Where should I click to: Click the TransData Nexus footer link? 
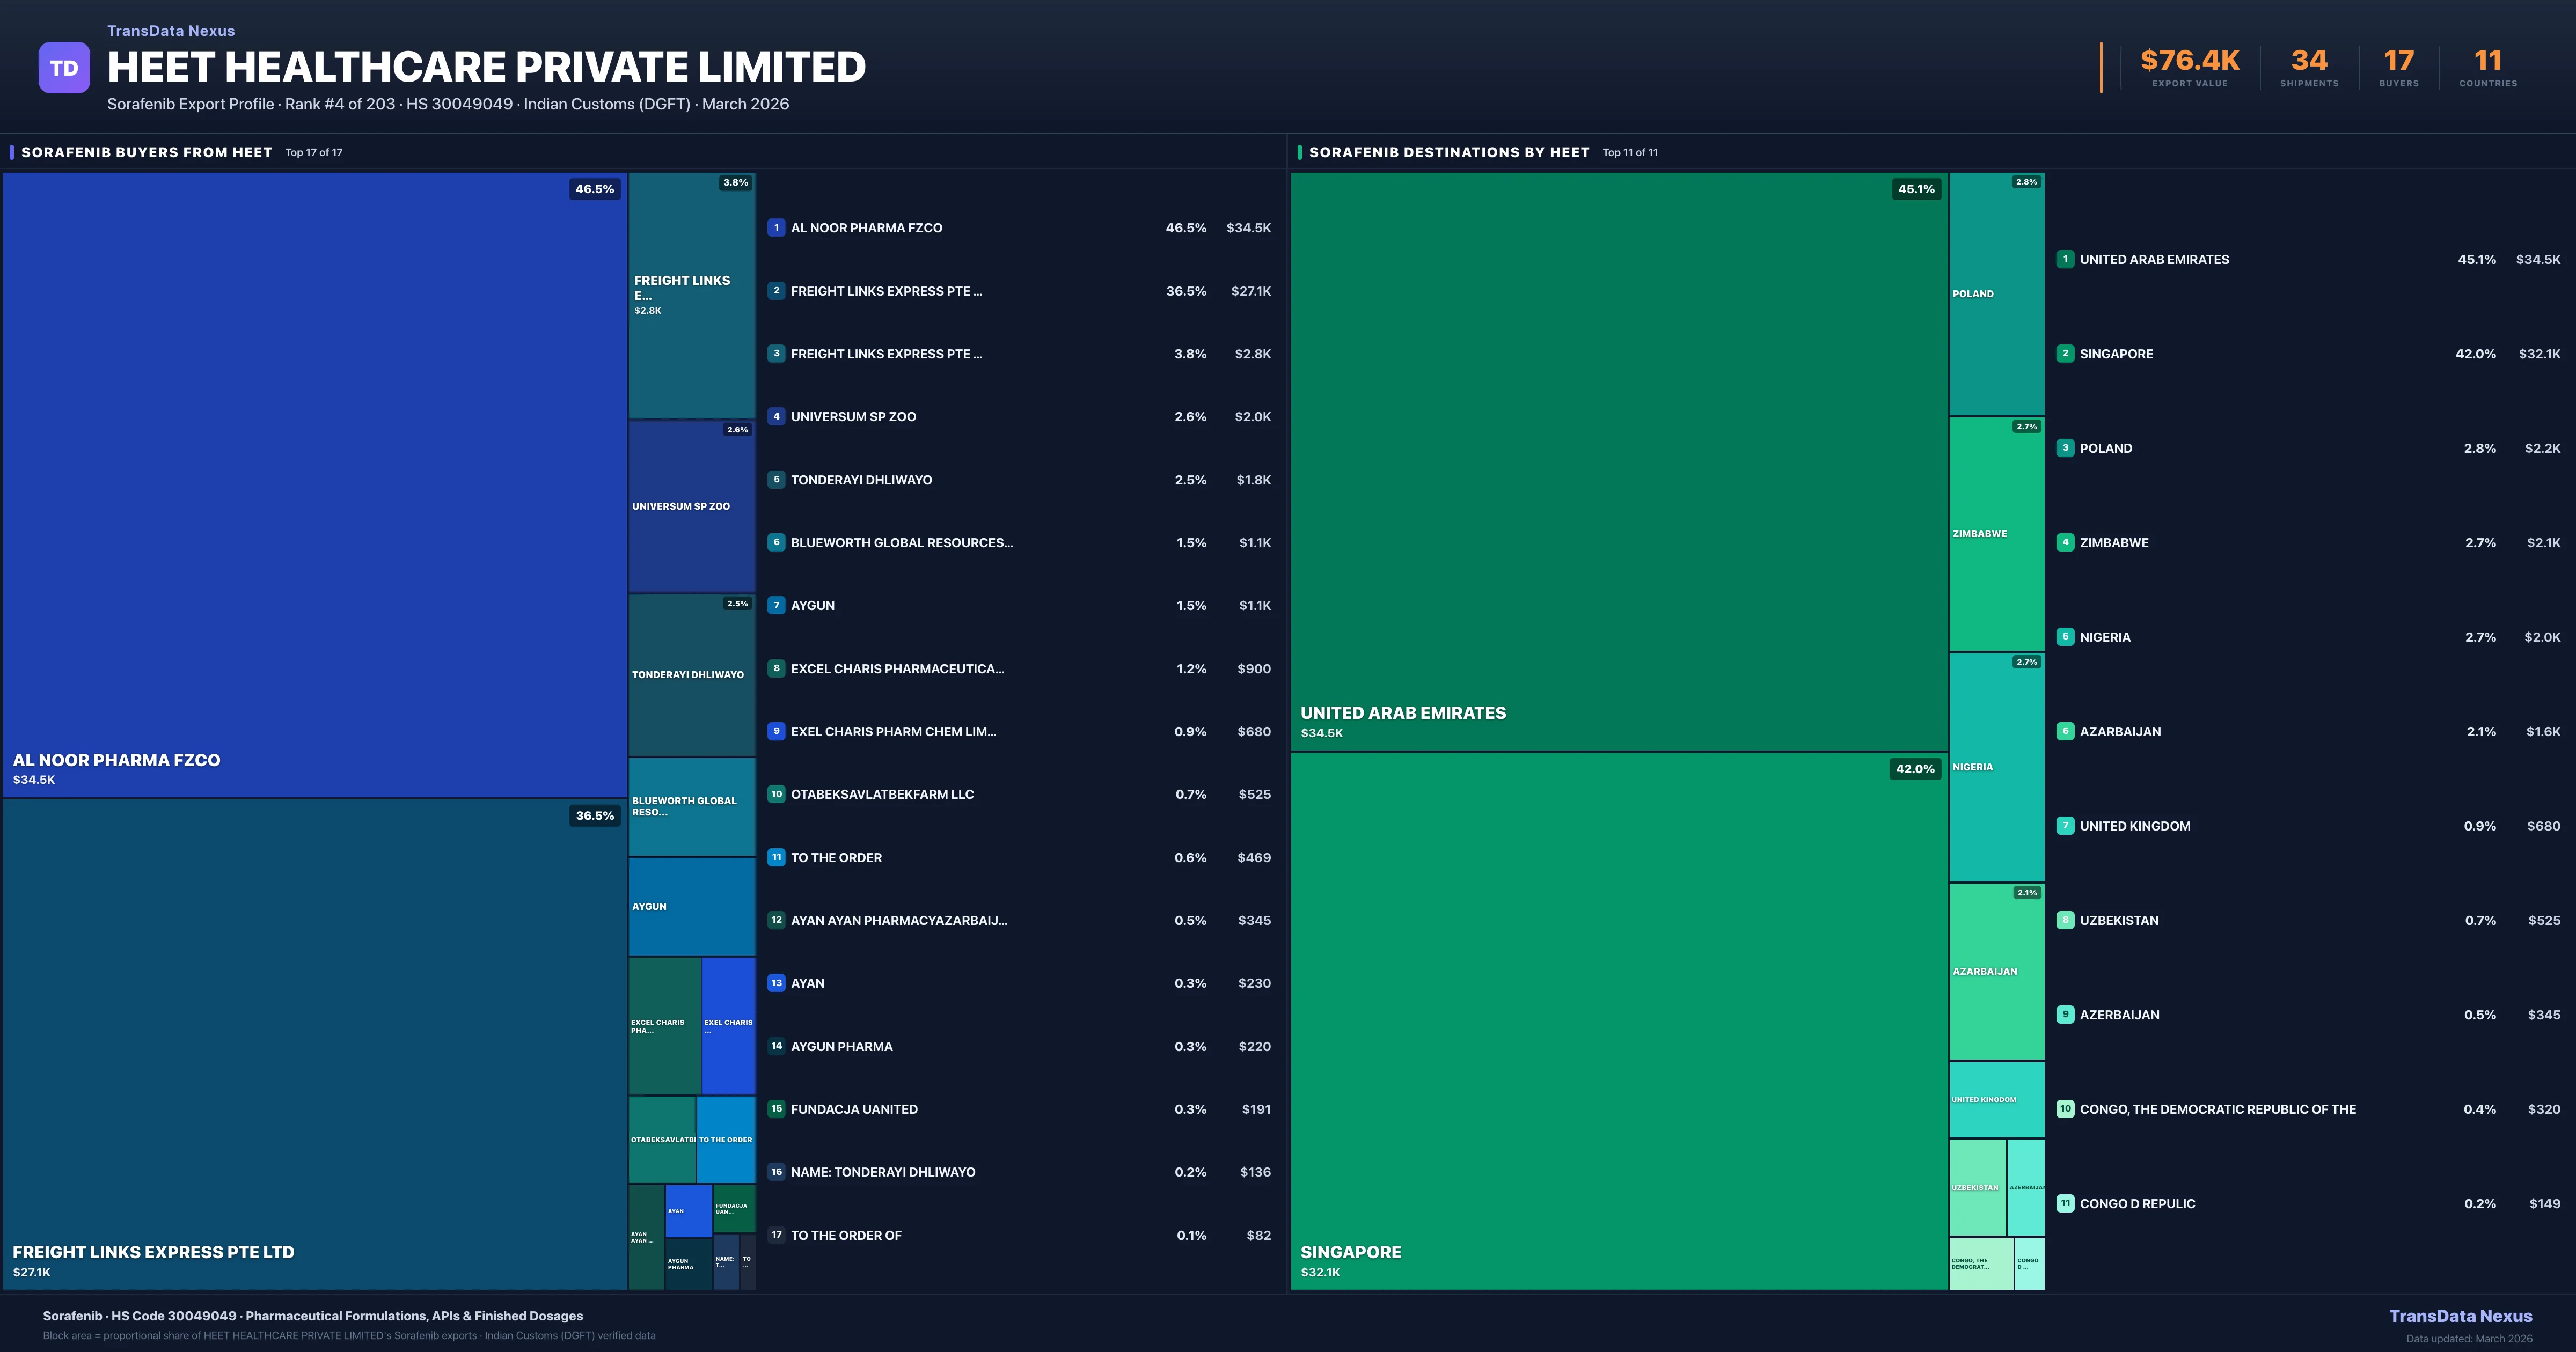(2460, 1316)
